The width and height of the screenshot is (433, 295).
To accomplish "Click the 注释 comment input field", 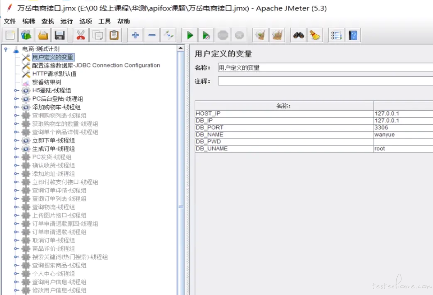I will point(325,81).
